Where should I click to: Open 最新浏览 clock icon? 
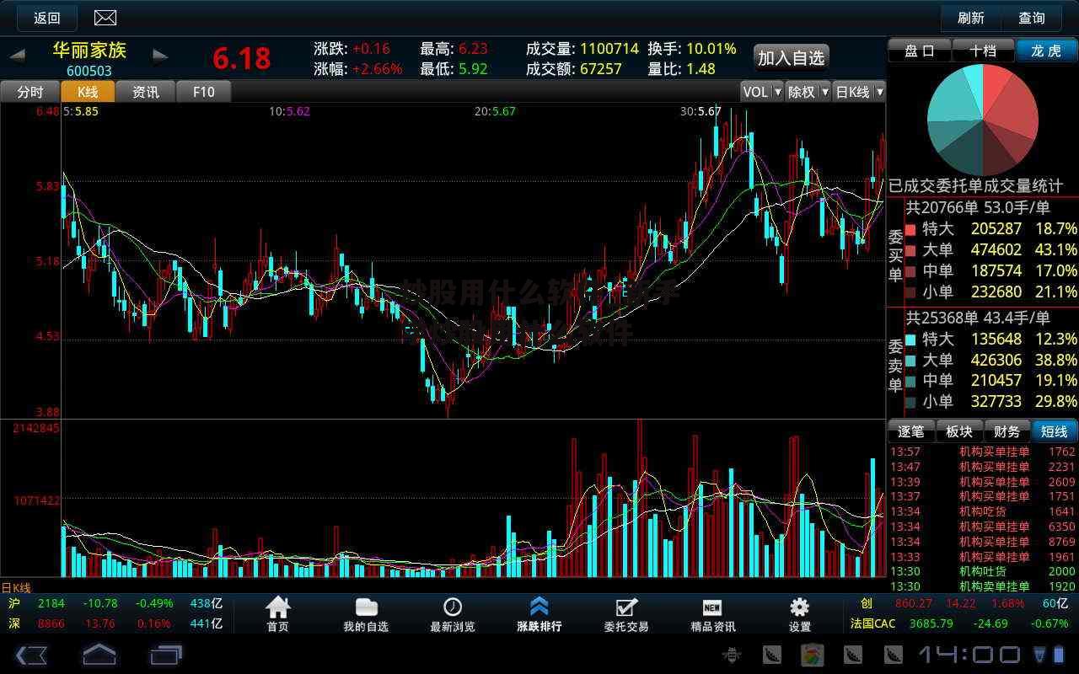pyautogui.click(x=453, y=614)
